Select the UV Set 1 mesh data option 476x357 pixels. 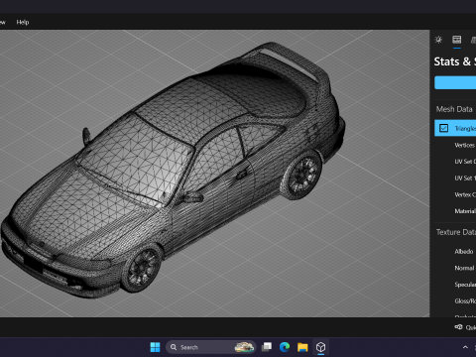tap(465, 178)
